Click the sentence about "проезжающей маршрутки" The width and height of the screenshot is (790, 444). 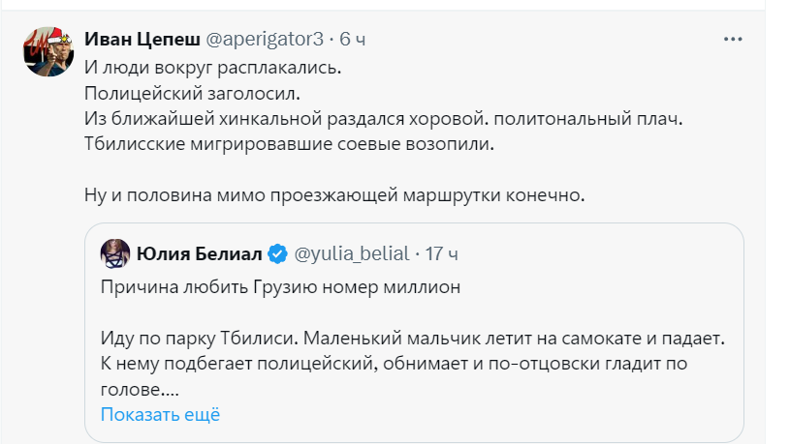(335, 194)
